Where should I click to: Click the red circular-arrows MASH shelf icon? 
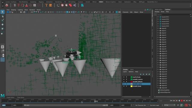tap(22, 5)
